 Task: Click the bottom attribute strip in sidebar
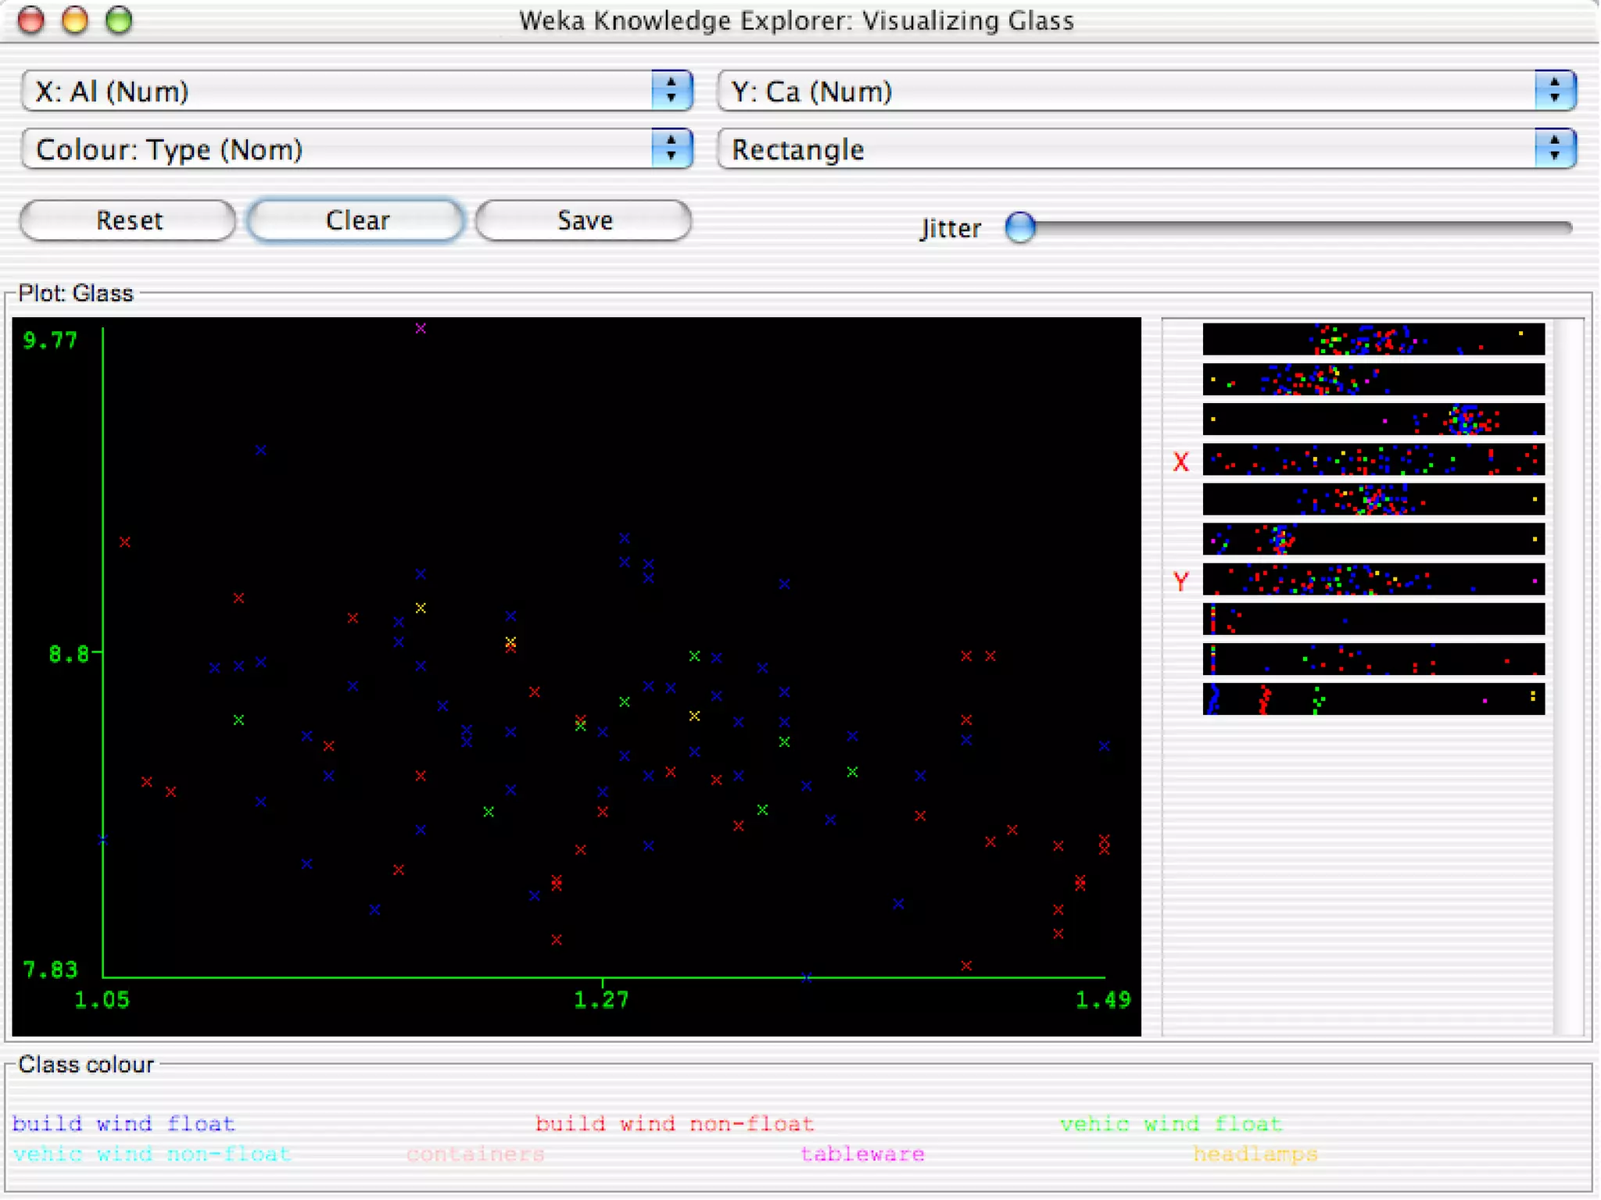1373,698
